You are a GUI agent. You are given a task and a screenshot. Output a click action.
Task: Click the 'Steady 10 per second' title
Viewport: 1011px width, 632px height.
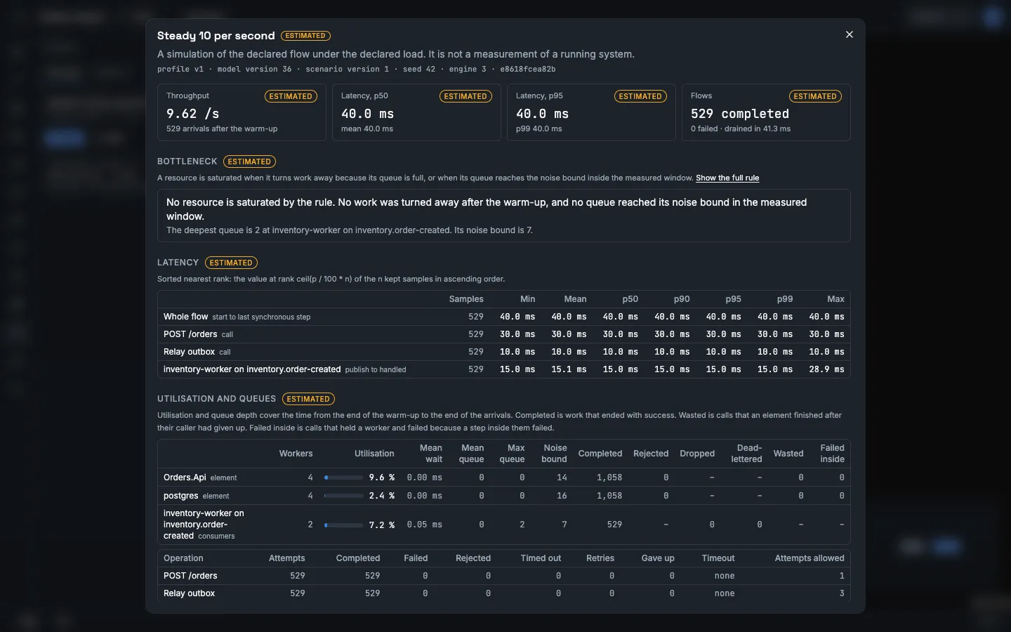coord(216,36)
